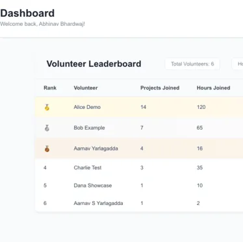Click the Hours Joined column header
The height and width of the screenshot is (242, 243).
213,88
